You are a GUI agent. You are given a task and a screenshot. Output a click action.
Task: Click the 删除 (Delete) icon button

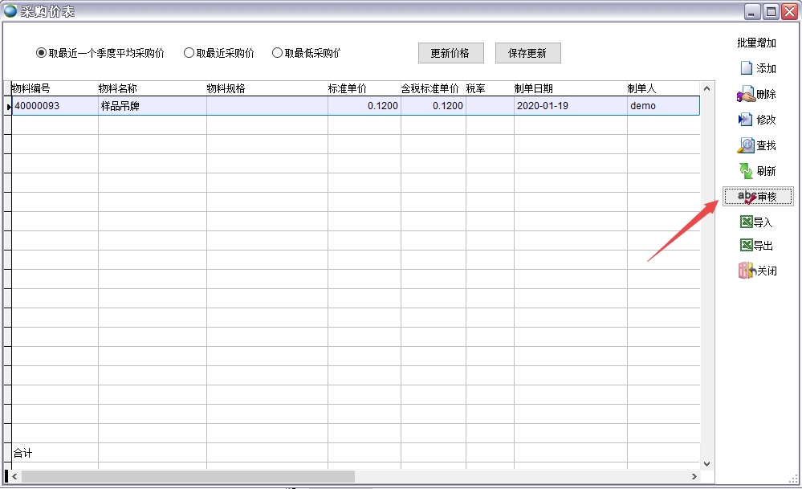757,94
